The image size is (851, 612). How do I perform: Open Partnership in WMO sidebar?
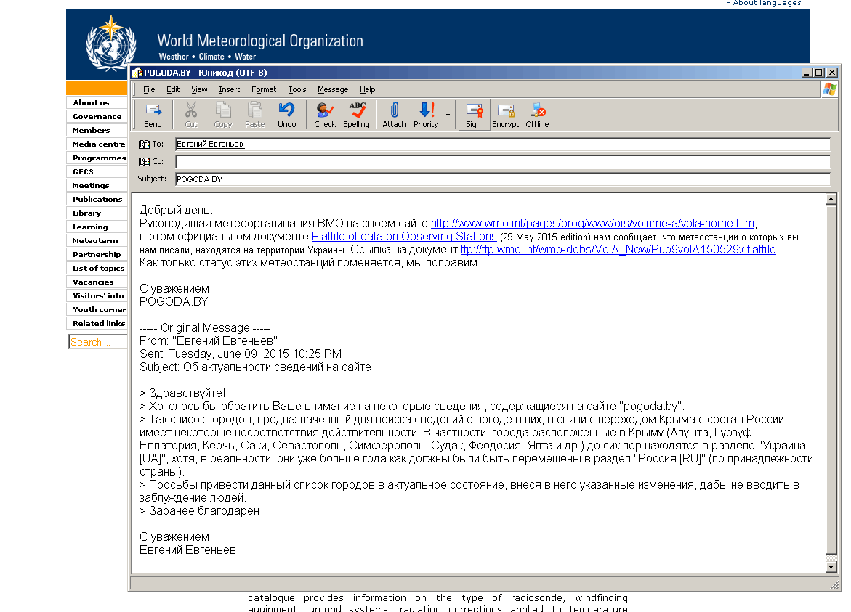coord(97,254)
